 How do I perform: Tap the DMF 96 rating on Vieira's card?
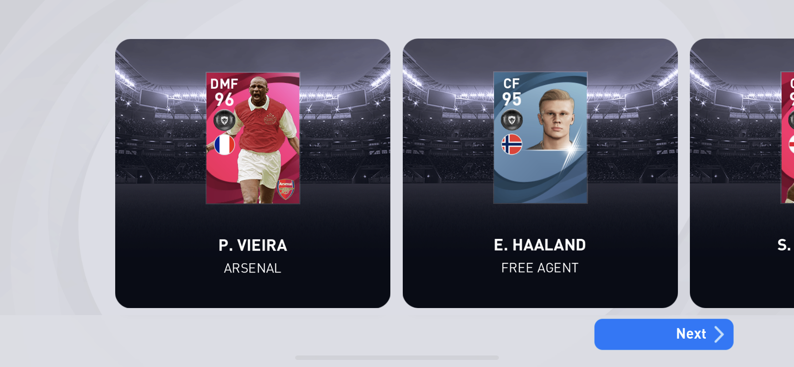click(224, 93)
